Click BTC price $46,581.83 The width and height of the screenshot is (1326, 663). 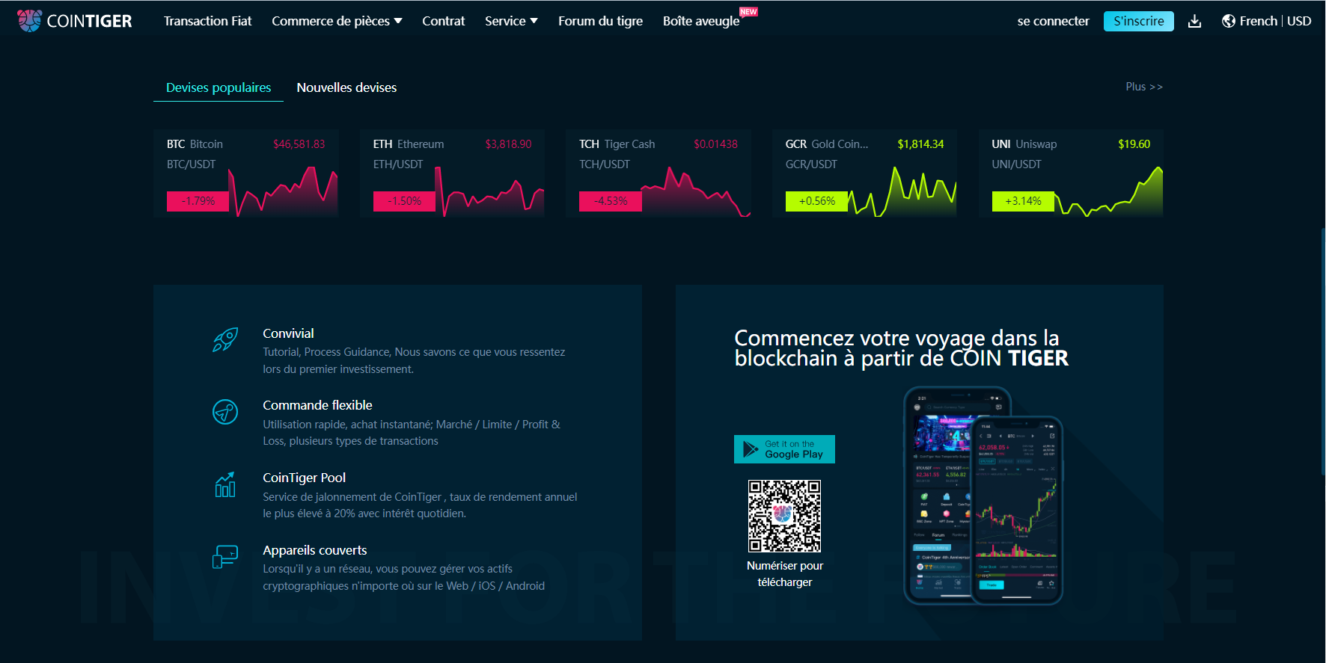[299, 144]
